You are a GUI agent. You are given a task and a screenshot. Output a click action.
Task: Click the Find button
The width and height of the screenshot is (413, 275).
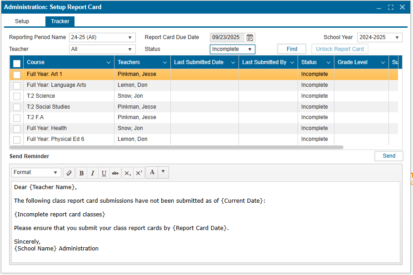click(x=292, y=49)
